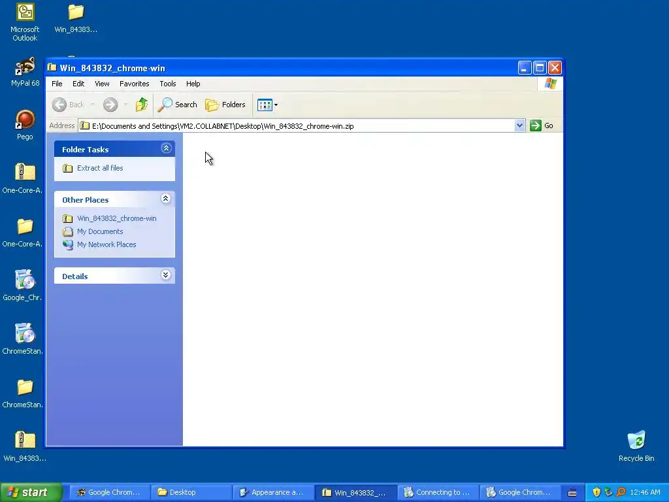The width and height of the screenshot is (669, 502).
Task: Click the Windows flag logo in menu bar
Action: click(x=550, y=84)
